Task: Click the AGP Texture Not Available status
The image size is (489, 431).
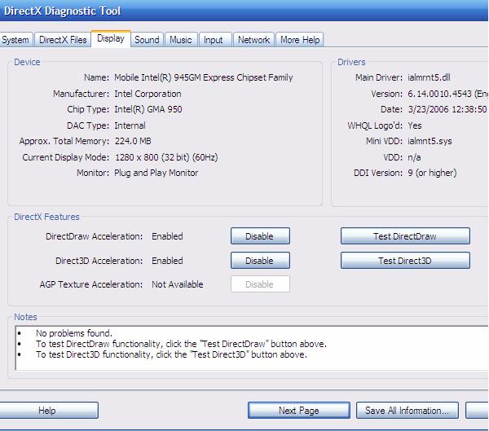Action: click(x=178, y=284)
